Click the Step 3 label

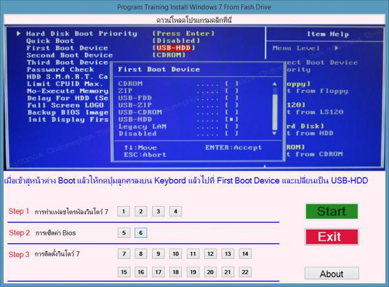(x=19, y=255)
